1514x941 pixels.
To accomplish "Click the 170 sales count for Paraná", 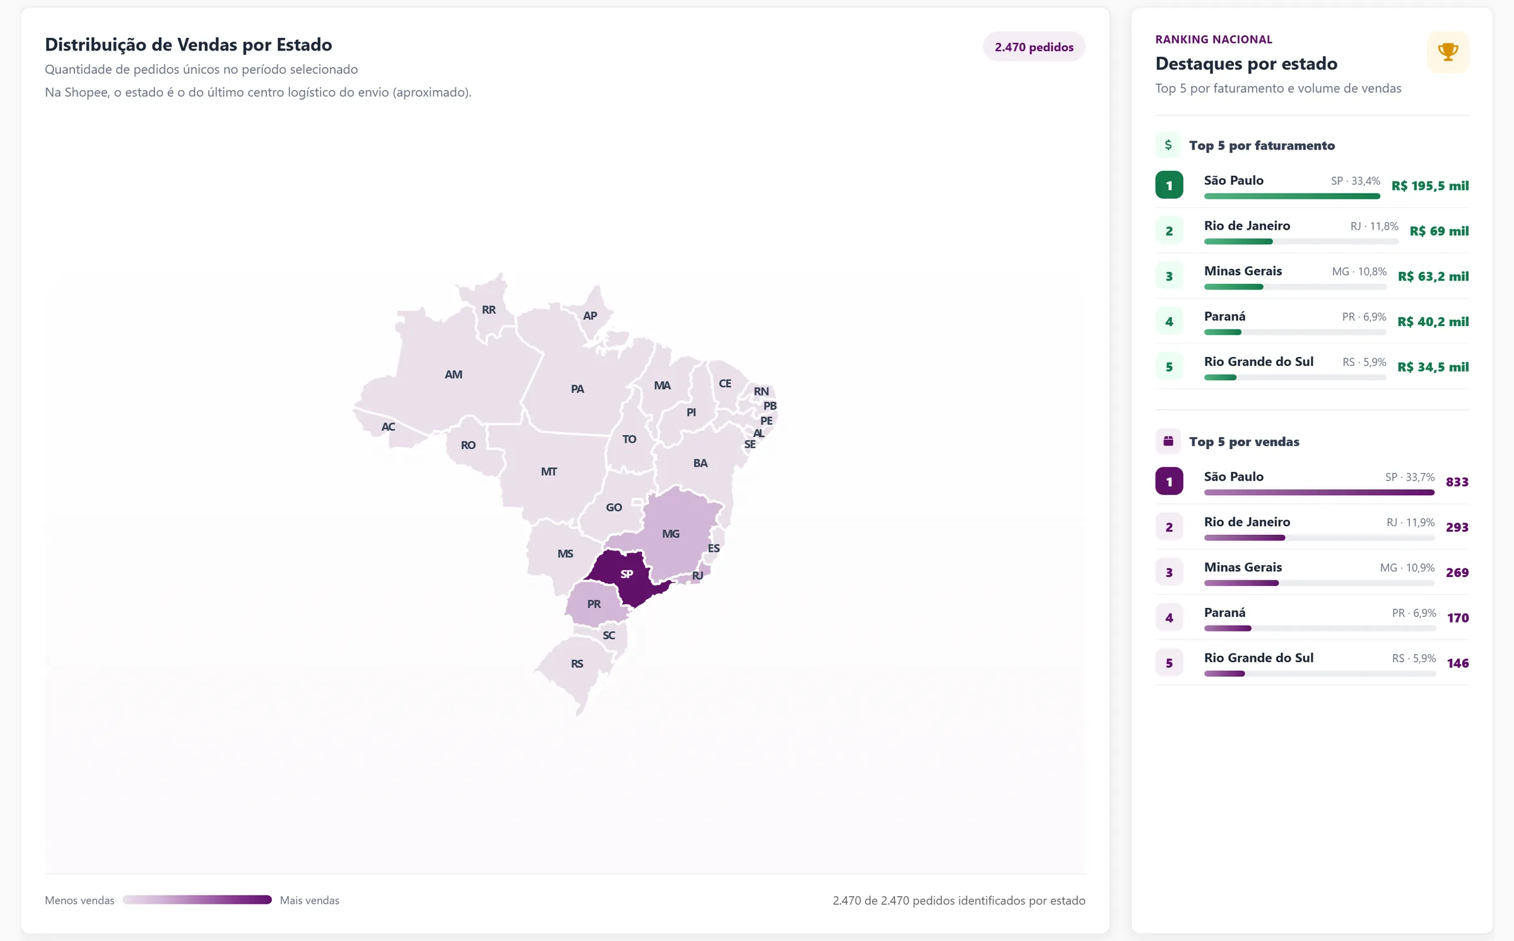I will pyautogui.click(x=1458, y=618).
